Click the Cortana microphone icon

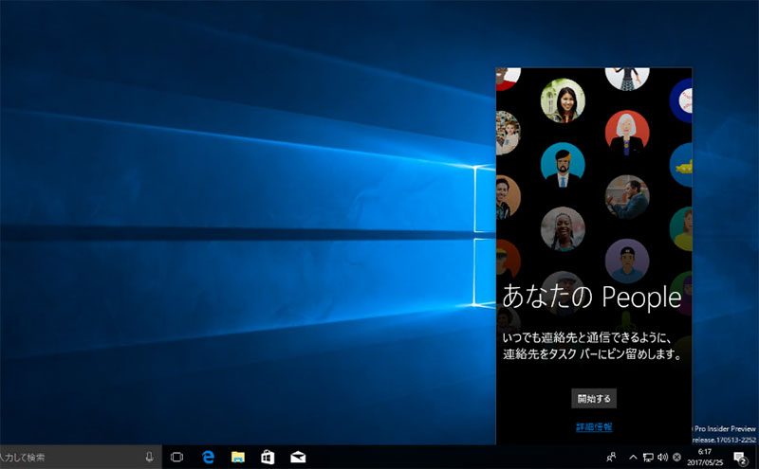(x=150, y=457)
